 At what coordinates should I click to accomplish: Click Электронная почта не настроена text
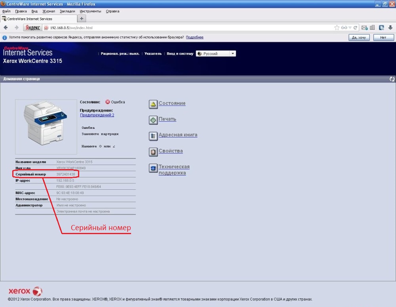click(83, 212)
